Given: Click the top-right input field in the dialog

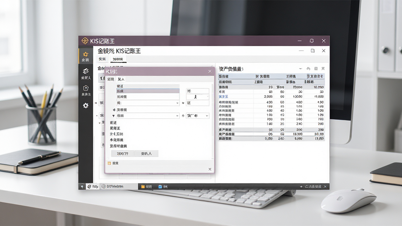Looking at the screenshot, I should tap(197, 91).
